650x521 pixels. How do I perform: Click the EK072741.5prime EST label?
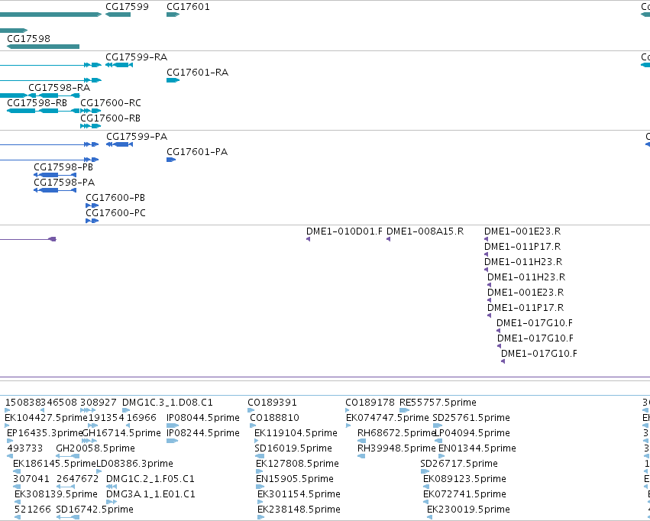464,494
